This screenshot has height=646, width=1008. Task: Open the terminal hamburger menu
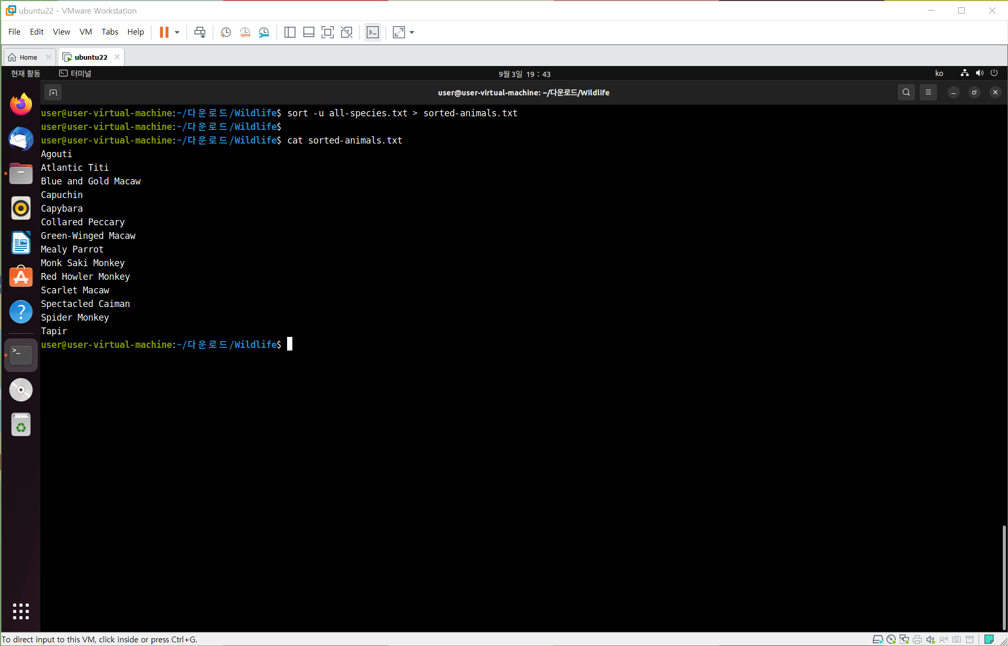928,93
